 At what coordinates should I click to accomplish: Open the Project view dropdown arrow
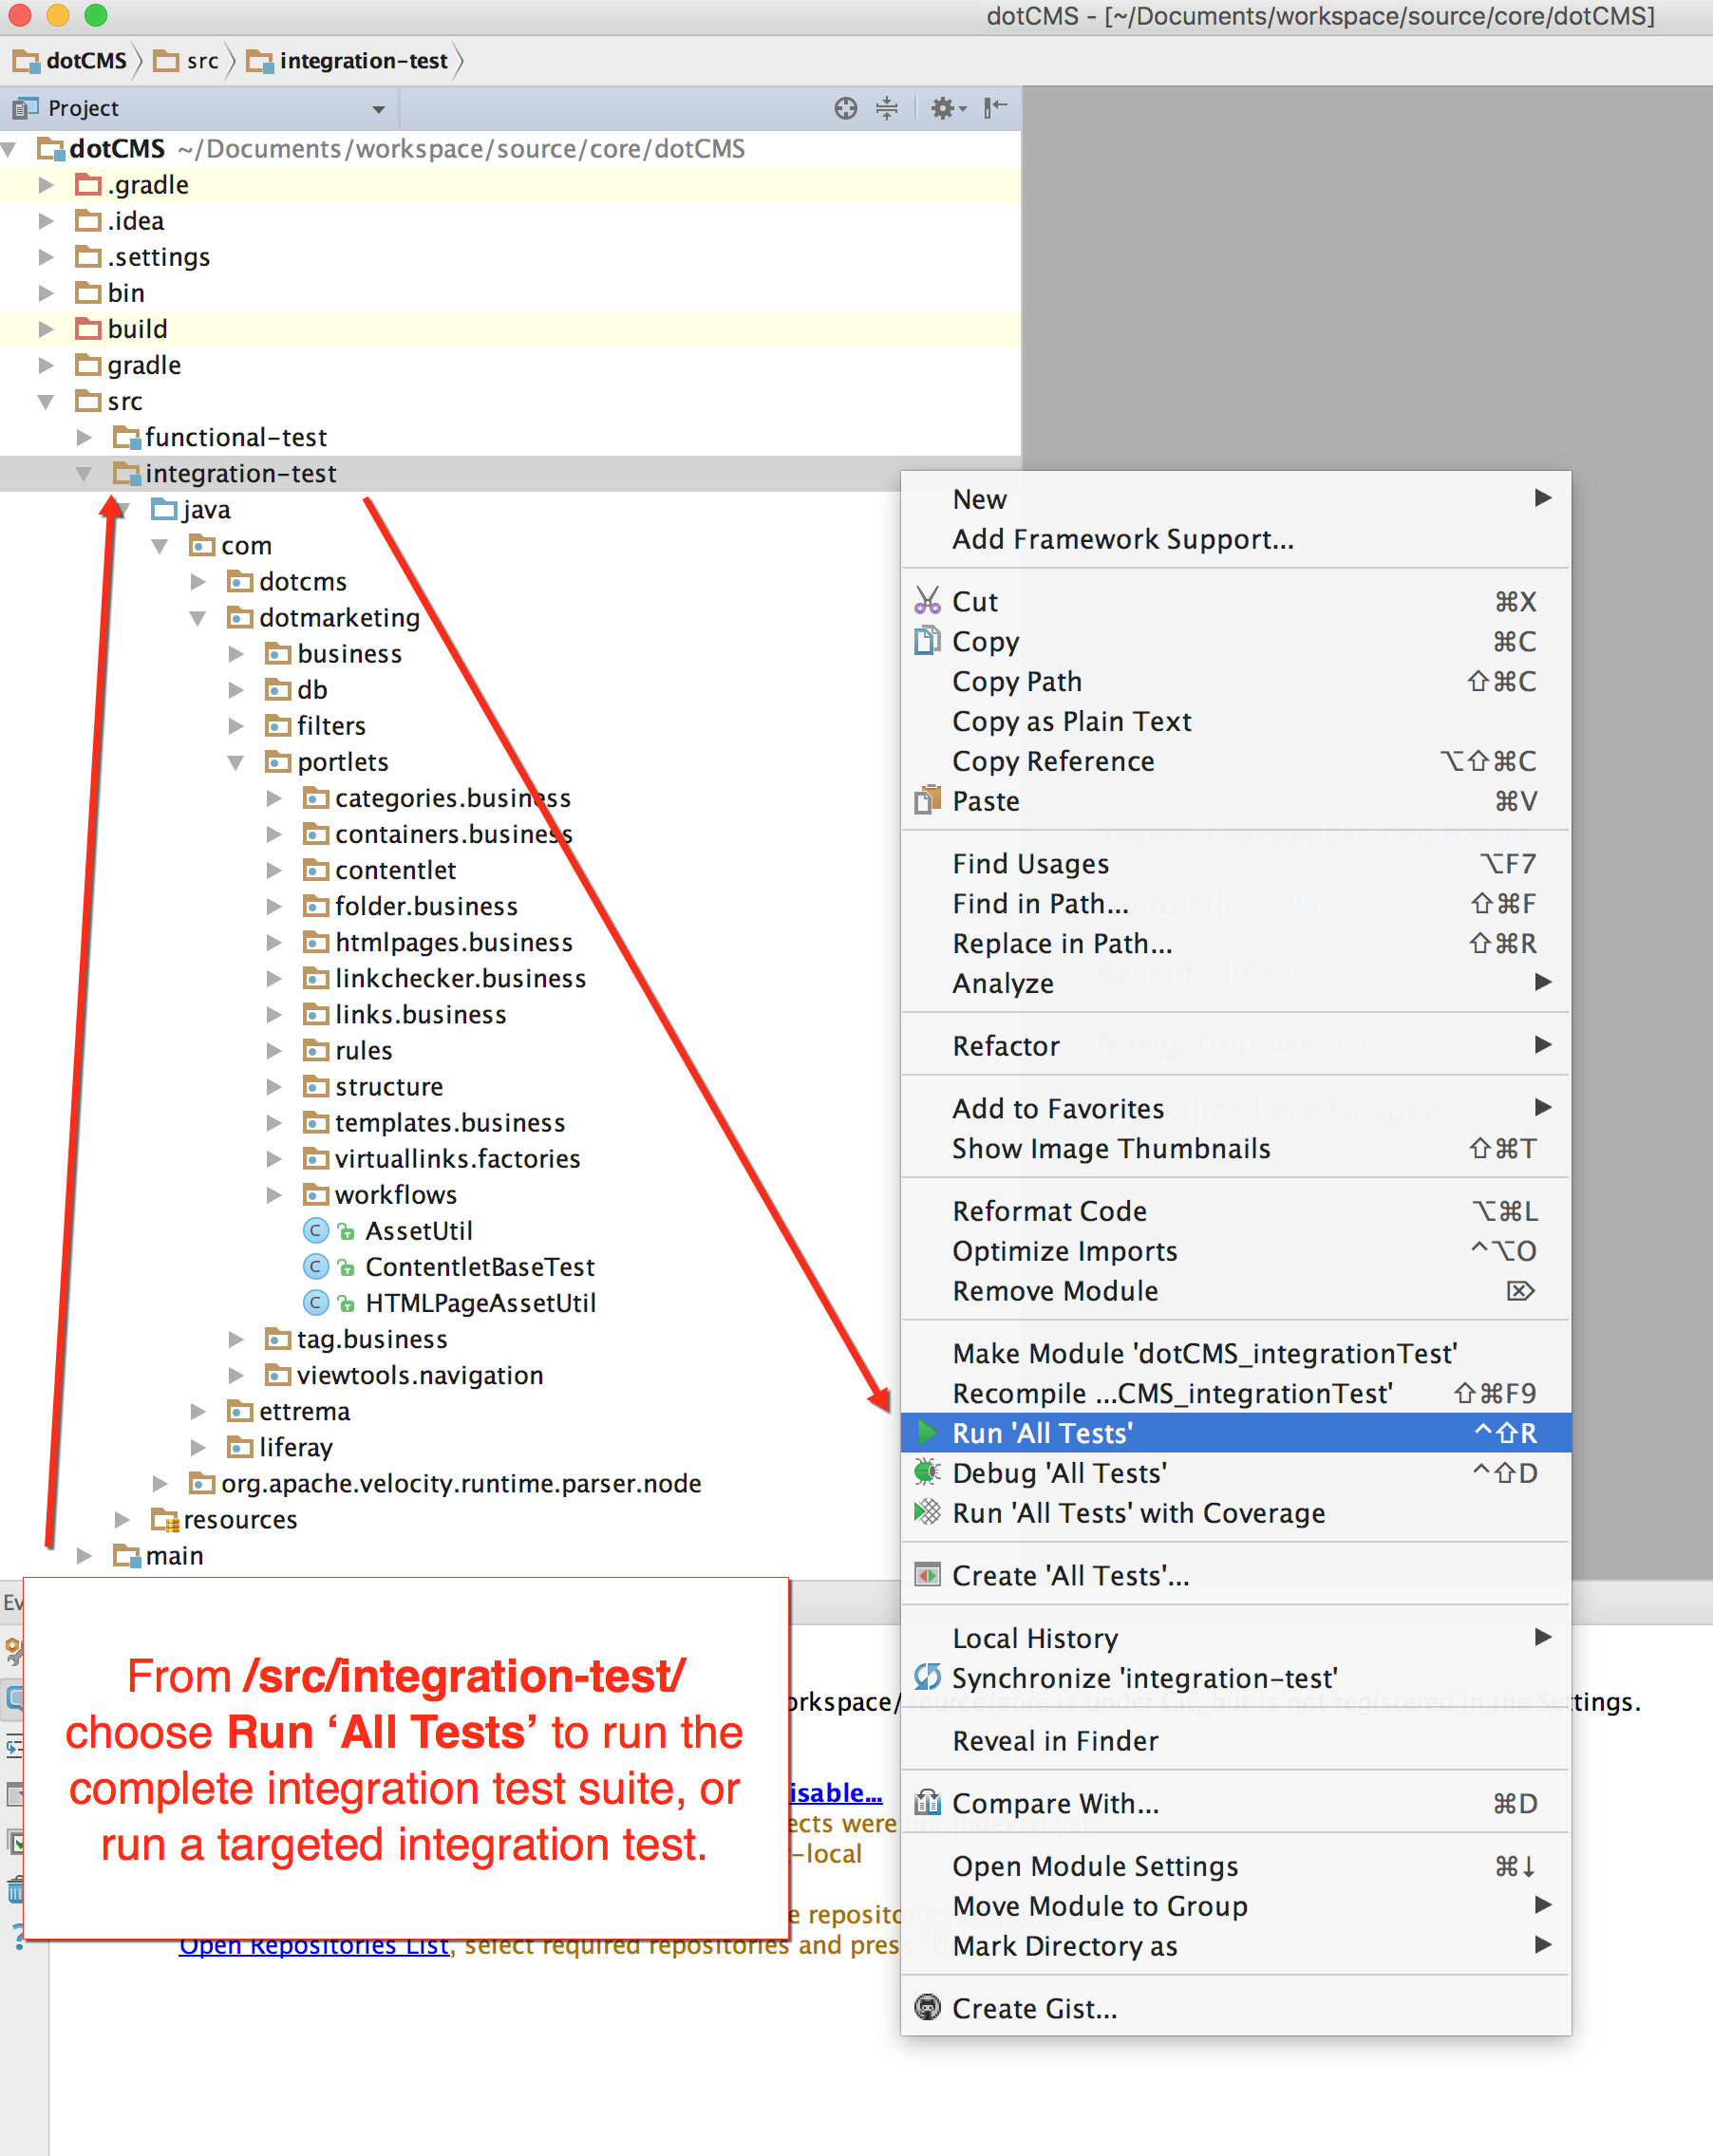point(378,109)
